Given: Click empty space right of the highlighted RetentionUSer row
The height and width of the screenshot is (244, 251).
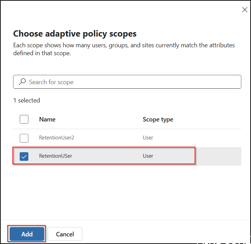Looking at the screenshot, I should pos(218,156).
